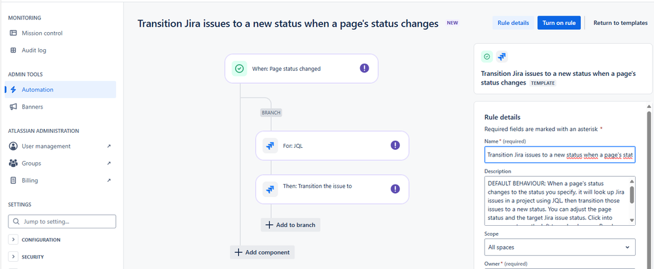The width and height of the screenshot is (654, 269).
Task: Open Automation in the sidebar
Action: [37, 90]
